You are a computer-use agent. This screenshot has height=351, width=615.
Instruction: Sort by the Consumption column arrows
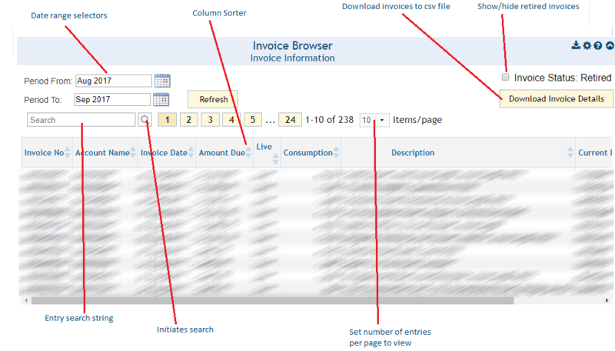336,152
